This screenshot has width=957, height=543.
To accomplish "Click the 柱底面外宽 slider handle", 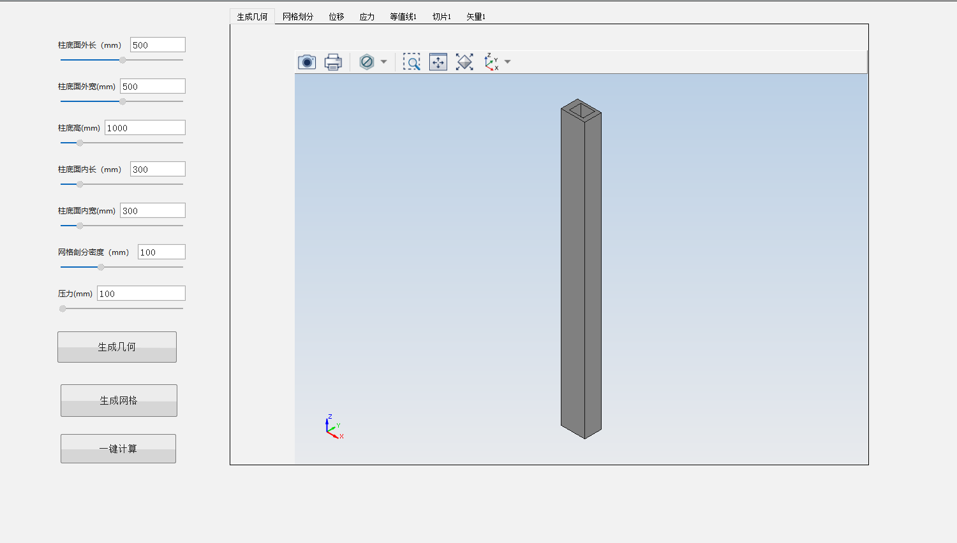I will click(122, 101).
